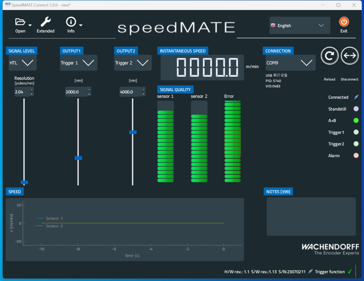Click the Standstill status indicator
The height and width of the screenshot is (281, 364).
click(x=356, y=109)
